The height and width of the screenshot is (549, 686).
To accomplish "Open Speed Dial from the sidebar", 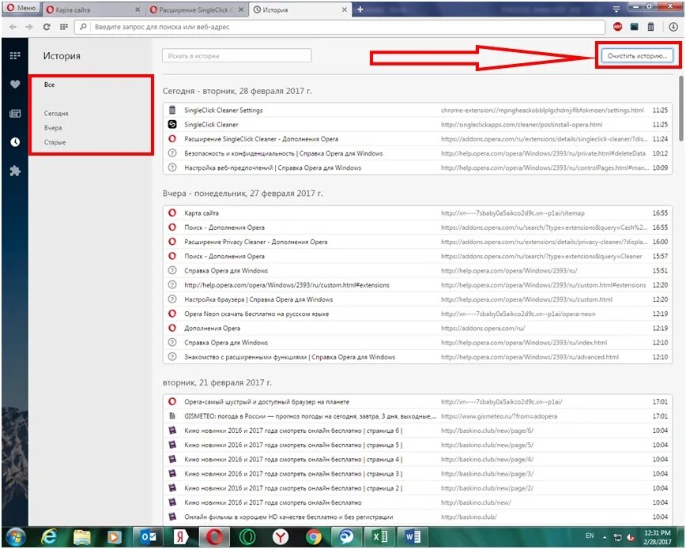I will coord(15,55).
